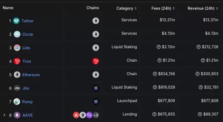Click the Avalanche chain icon in AAVE row
This screenshot has width=223, height=122.
pyautogui.click(x=76, y=115)
